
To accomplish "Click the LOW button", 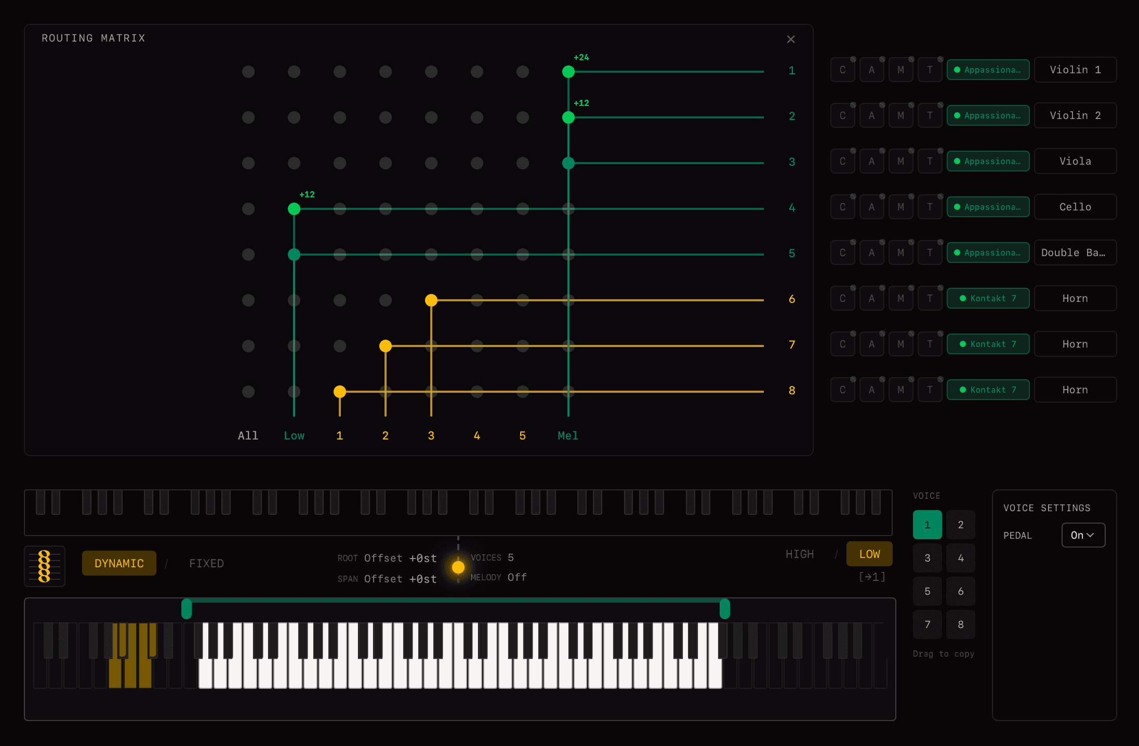I will (869, 554).
